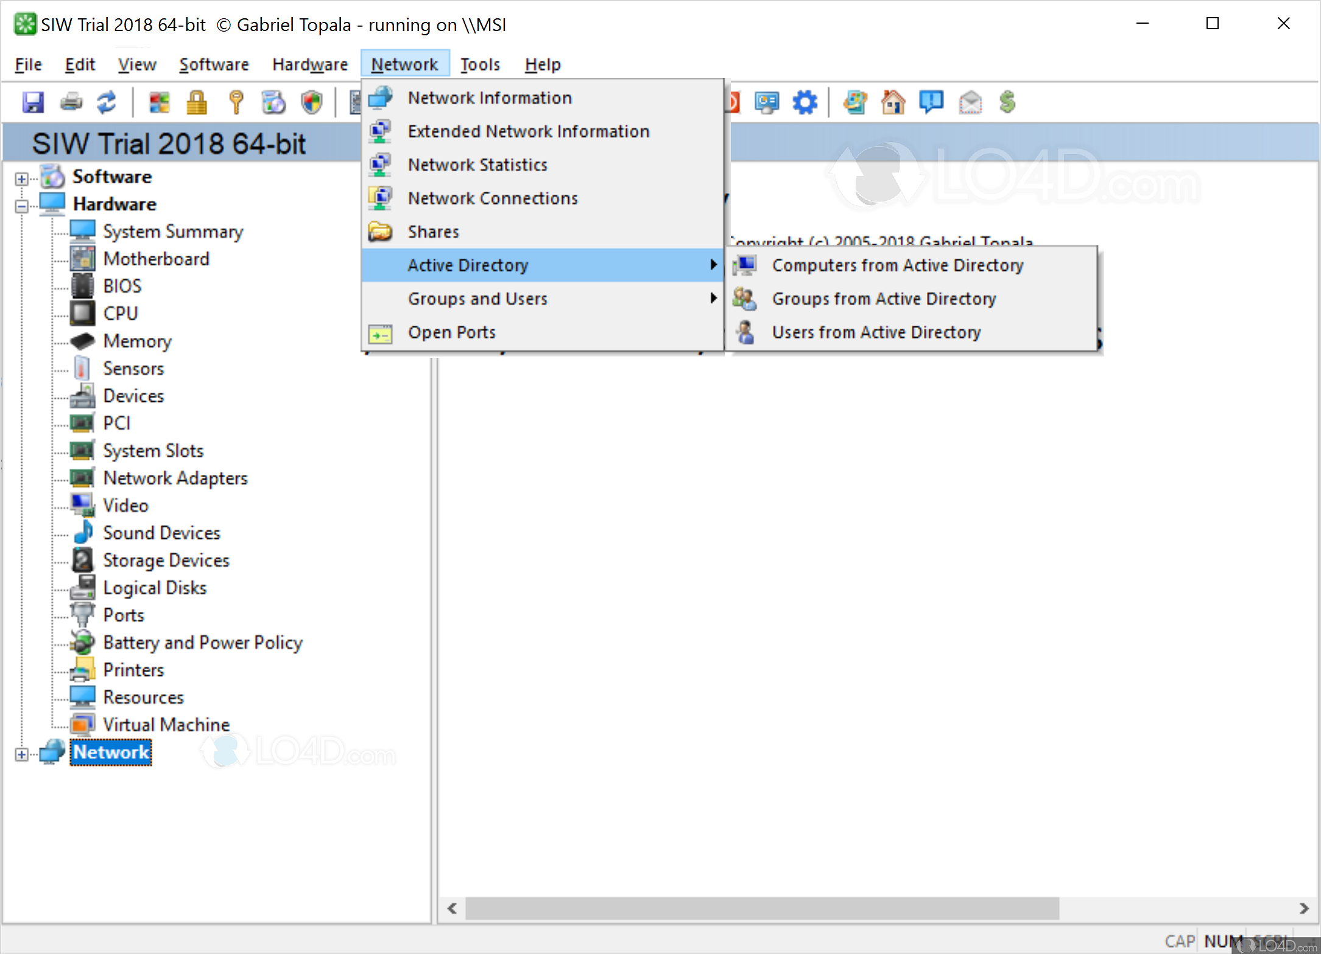This screenshot has width=1321, height=954.
Task: Expand the Software tree node
Action: click(x=21, y=178)
